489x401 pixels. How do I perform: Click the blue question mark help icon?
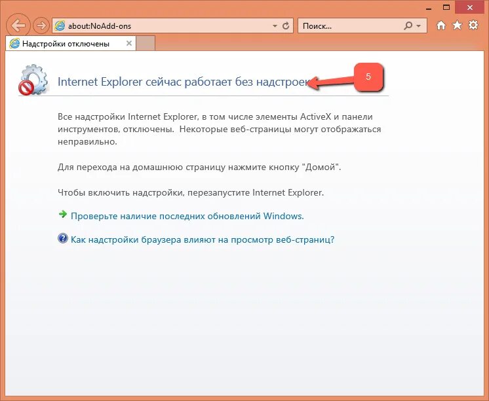(63, 238)
